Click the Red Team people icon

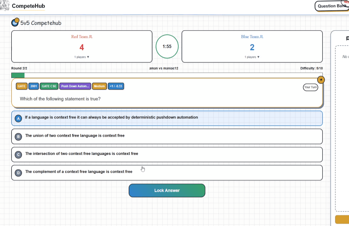(91, 37)
